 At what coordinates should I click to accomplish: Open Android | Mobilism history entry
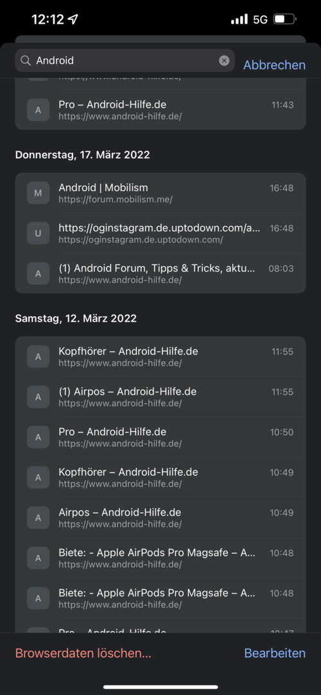click(x=160, y=193)
